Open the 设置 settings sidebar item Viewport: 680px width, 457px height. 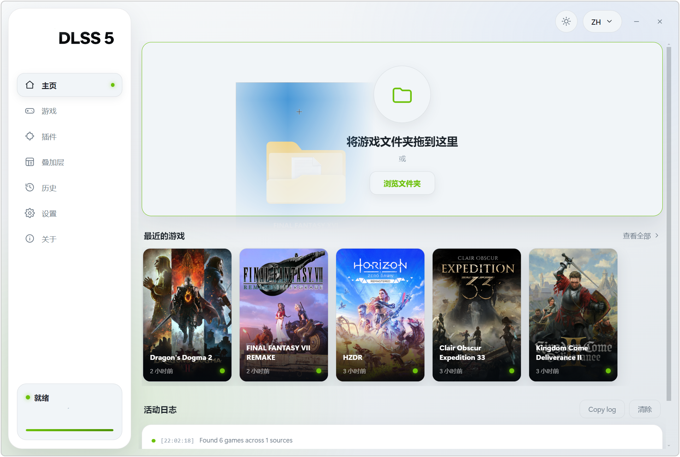point(70,213)
